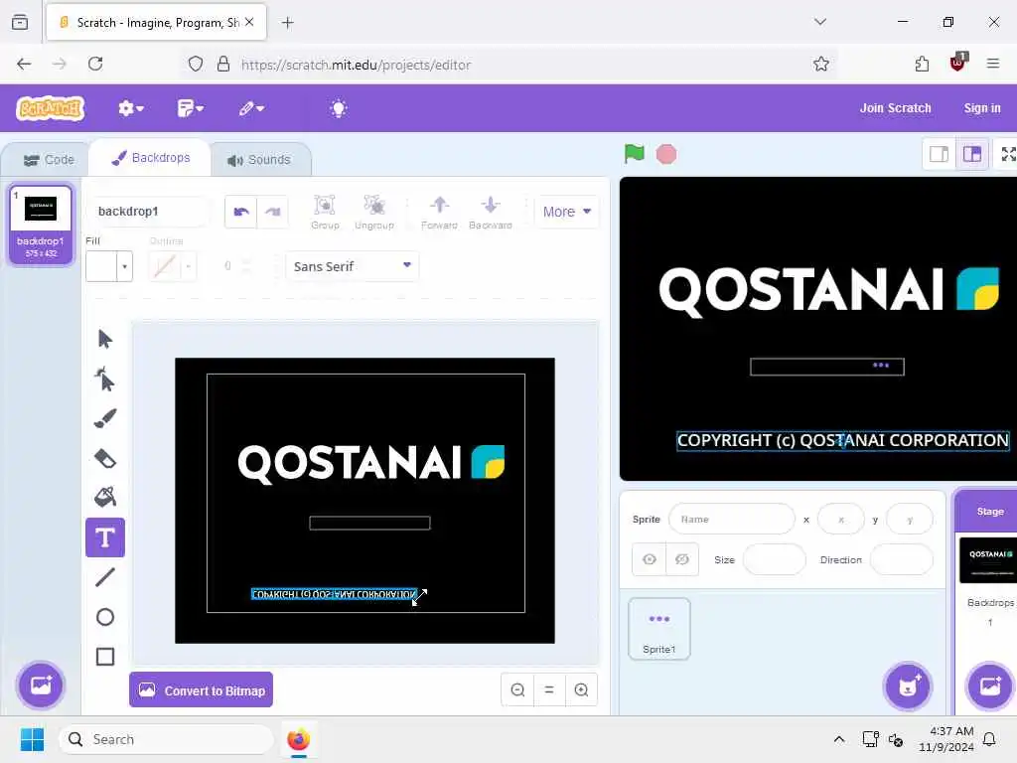Image resolution: width=1017 pixels, height=763 pixels.
Task: Click the Ungroup icon
Action: coord(374,212)
